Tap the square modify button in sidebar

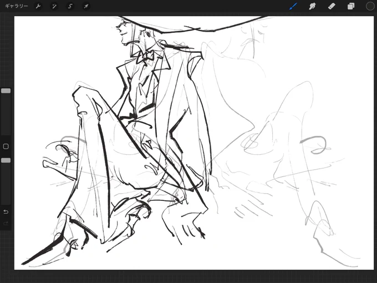pos(6,146)
